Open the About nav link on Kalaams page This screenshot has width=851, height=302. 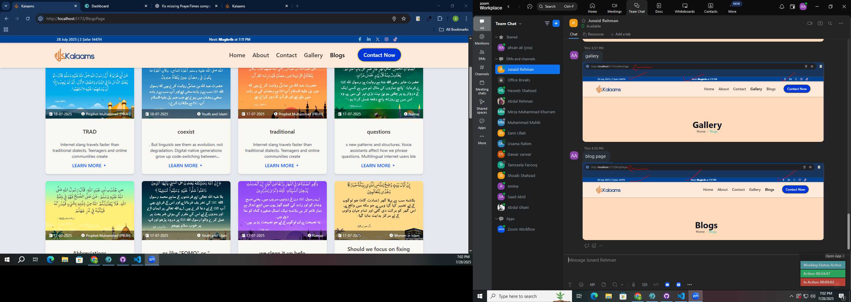[x=261, y=55]
